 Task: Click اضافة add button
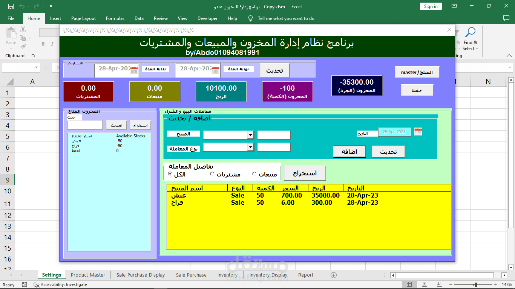coord(349,152)
